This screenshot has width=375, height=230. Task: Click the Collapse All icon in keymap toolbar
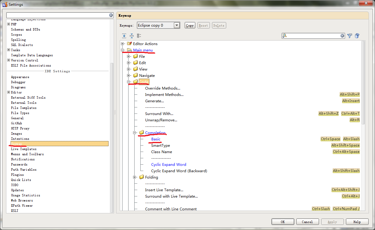click(132, 36)
